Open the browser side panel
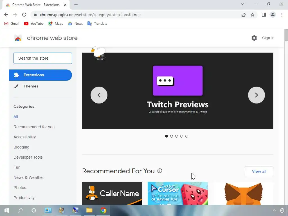This screenshot has width=288, height=216. [264, 15]
